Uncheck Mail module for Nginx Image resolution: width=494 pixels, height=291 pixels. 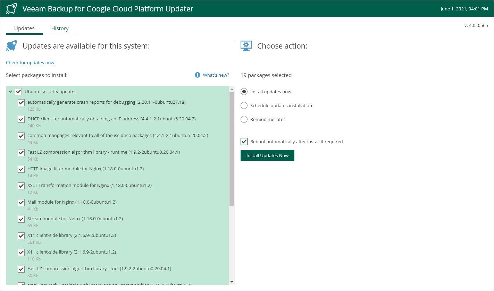click(x=21, y=203)
